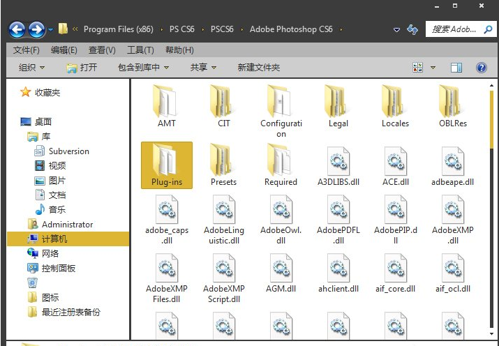Screen dimensions: 499x346
Task: Select the Legal folder icon
Action: point(336,101)
